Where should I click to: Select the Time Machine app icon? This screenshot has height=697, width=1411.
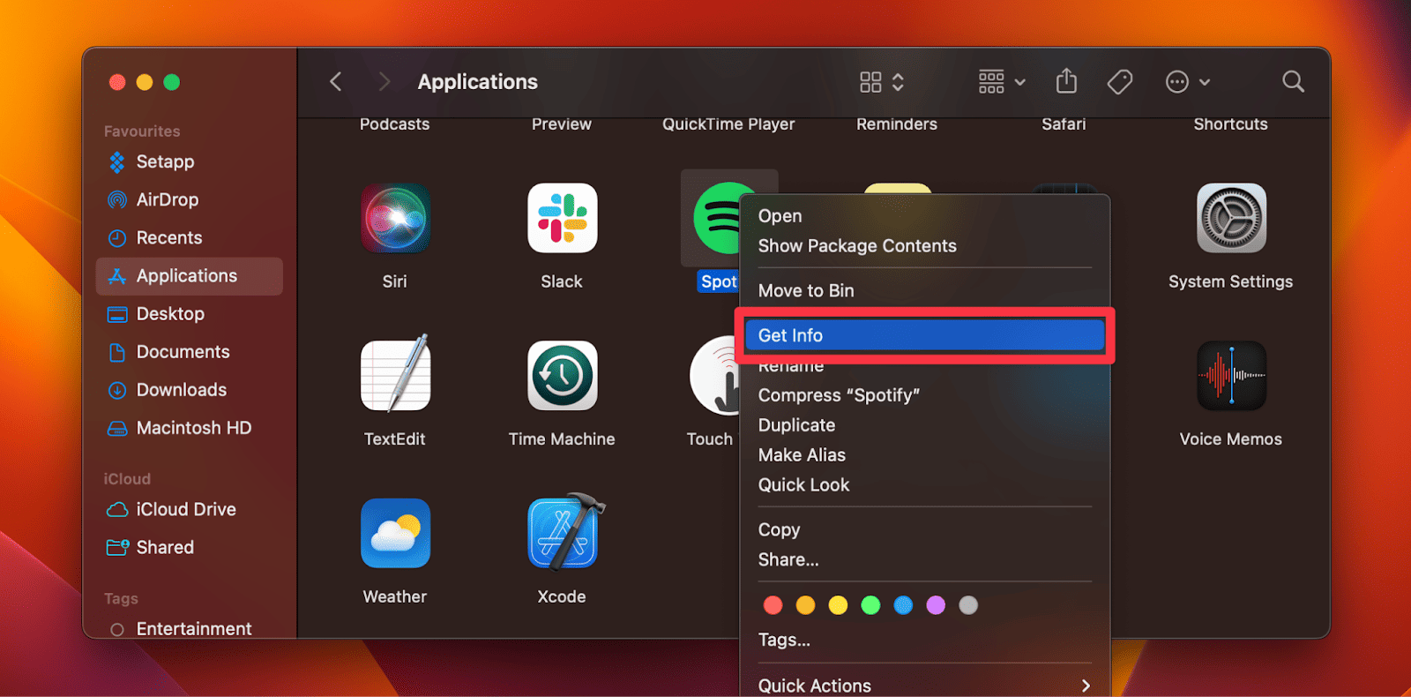(x=562, y=375)
